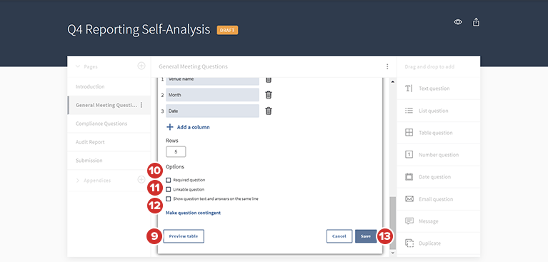Add a new page with Pages plus icon
Screen dimensions: 548x262
pyautogui.click(x=141, y=66)
